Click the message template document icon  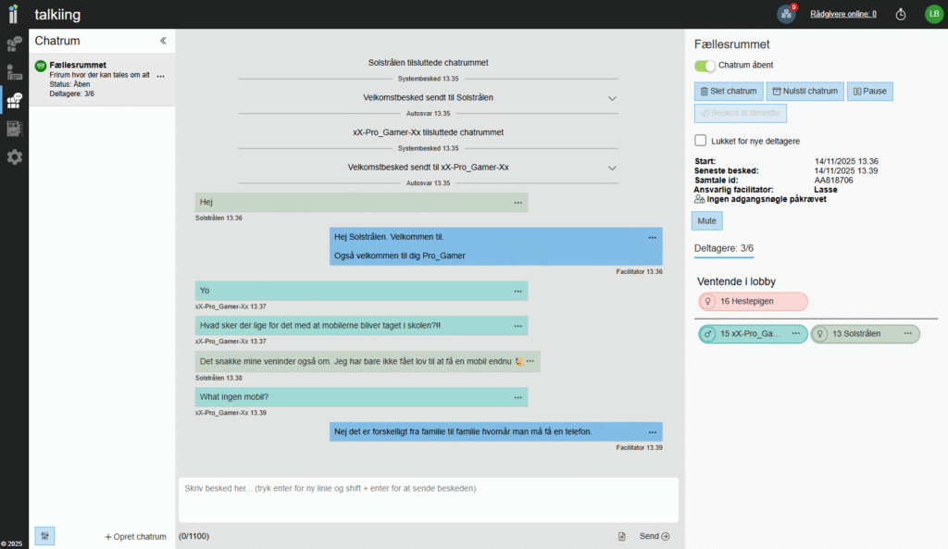622,536
